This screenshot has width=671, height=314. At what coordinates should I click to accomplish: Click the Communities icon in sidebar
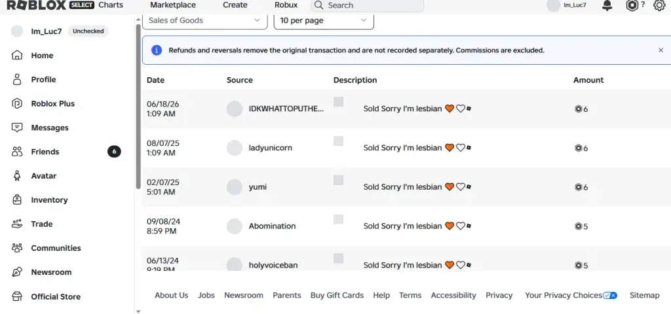click(x=16, y=248)
